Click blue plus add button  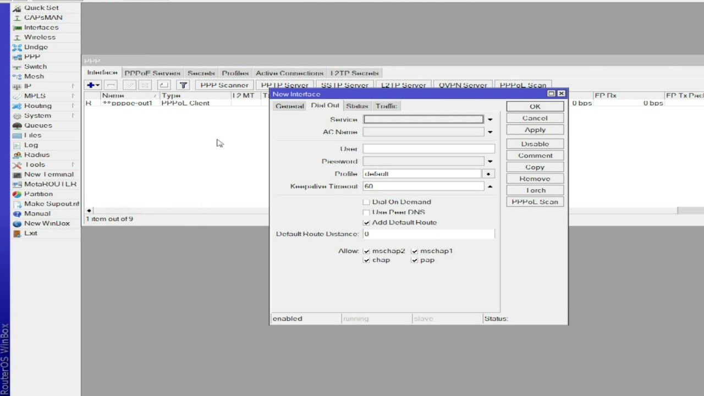tap(92, 85)
